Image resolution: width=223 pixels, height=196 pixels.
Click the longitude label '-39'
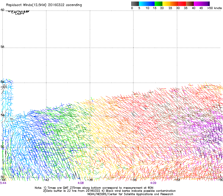click(90, 180)
